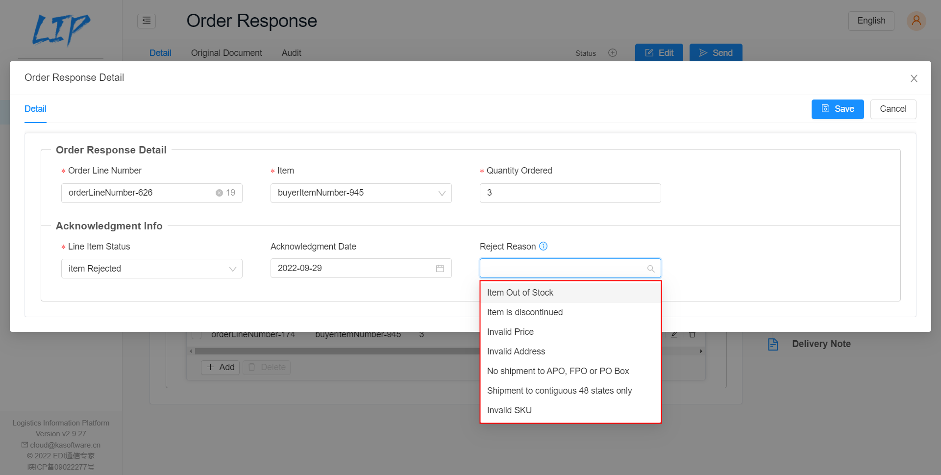Click the Add button below the table
The width and height of the screenshot is (941, 475).
pos(220,367)
